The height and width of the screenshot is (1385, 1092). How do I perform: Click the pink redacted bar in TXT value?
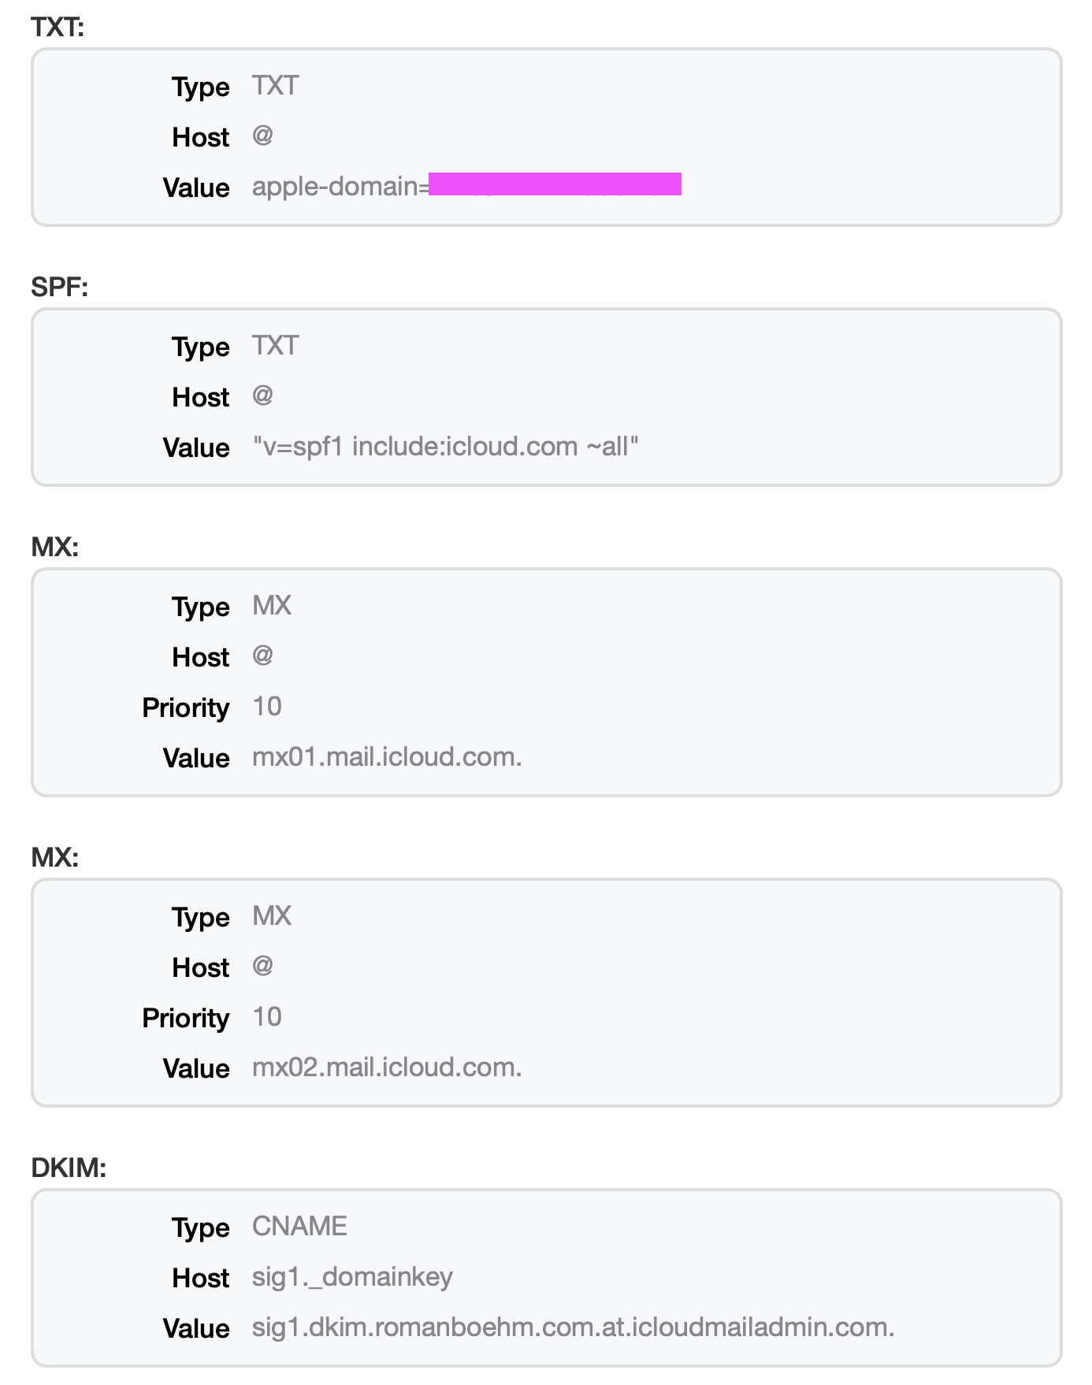pos(555,184)
